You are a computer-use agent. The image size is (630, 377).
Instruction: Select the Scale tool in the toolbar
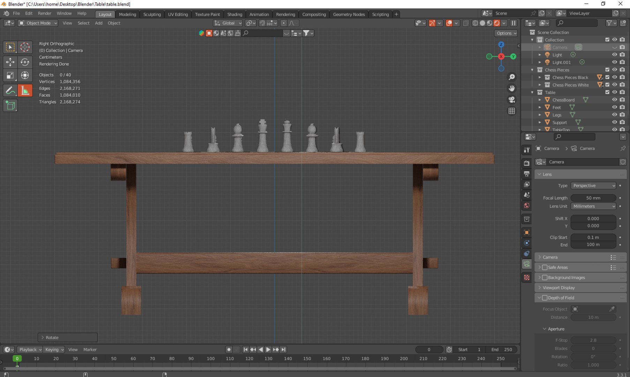[10, 75]
